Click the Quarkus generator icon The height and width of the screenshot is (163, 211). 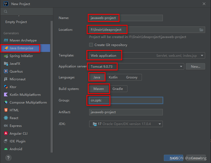6,71
